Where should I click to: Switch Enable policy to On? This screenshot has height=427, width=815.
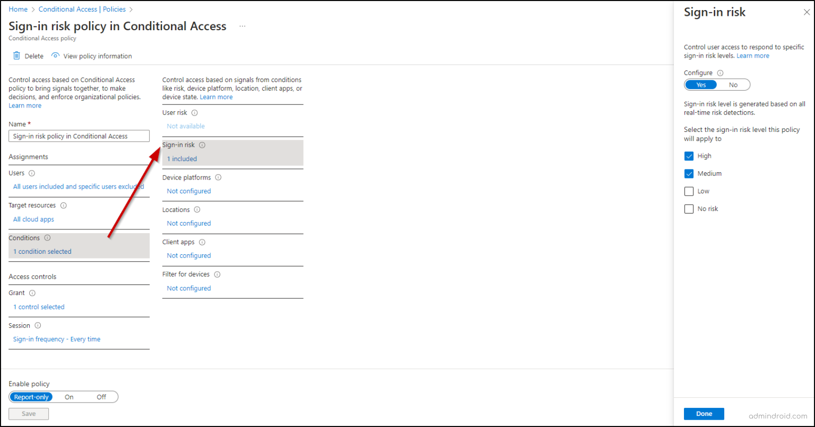(68, 396)
